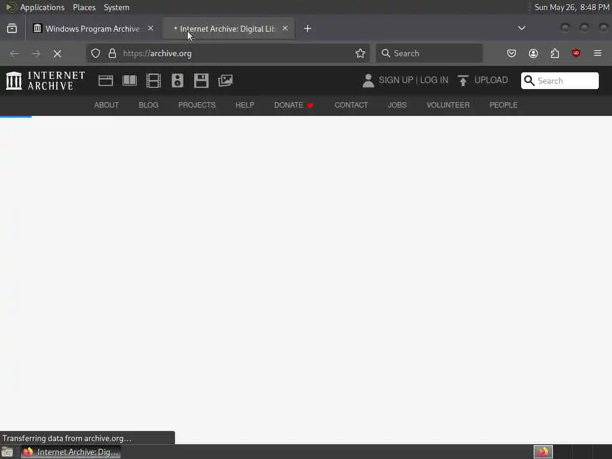Viewport: 612px width, 459px height.
Task: Bookmark this page with the star
Action: pos(360,53)
